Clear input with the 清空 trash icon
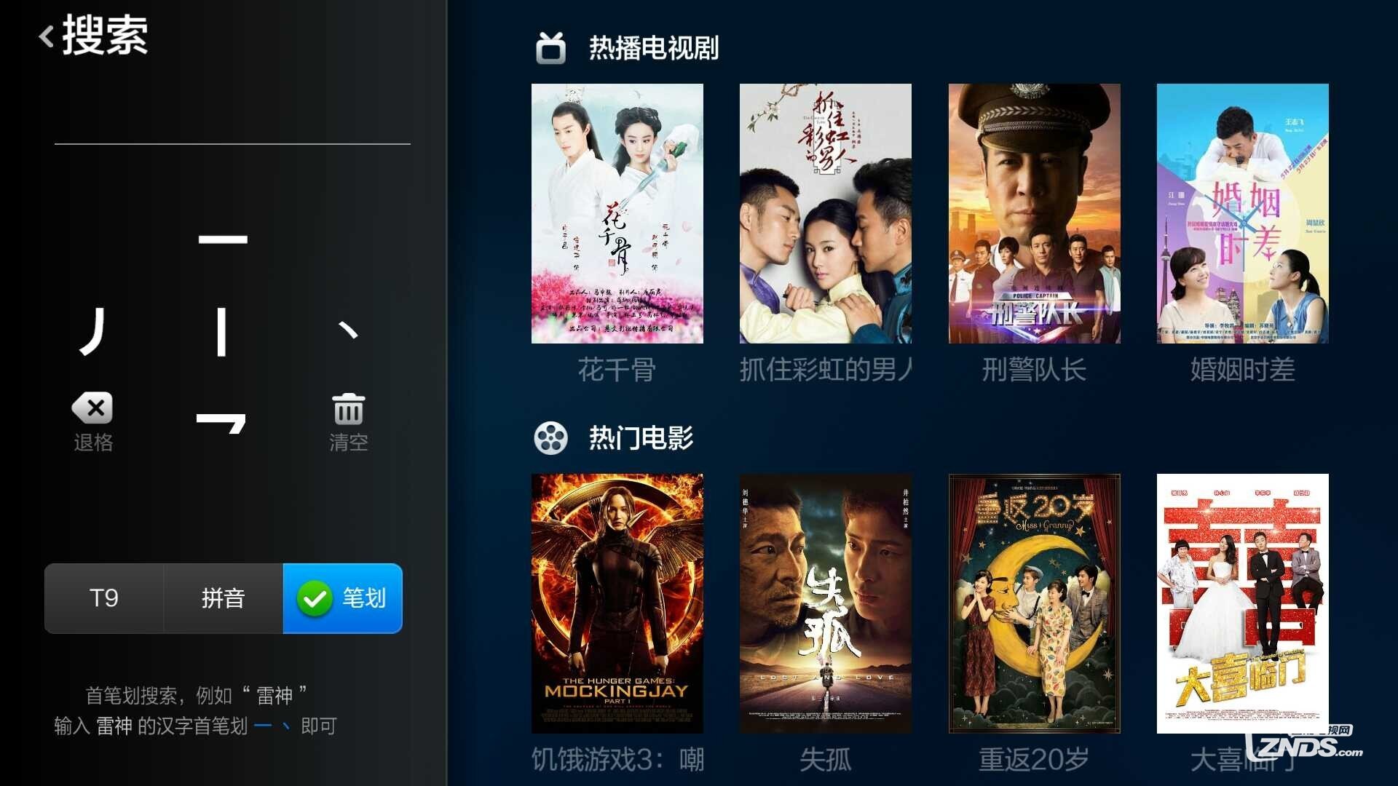Image resolution: width=1398 pixels, height=786 pixels. pos(349,409)
